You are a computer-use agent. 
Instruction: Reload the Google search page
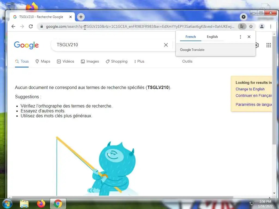point(31,26)
